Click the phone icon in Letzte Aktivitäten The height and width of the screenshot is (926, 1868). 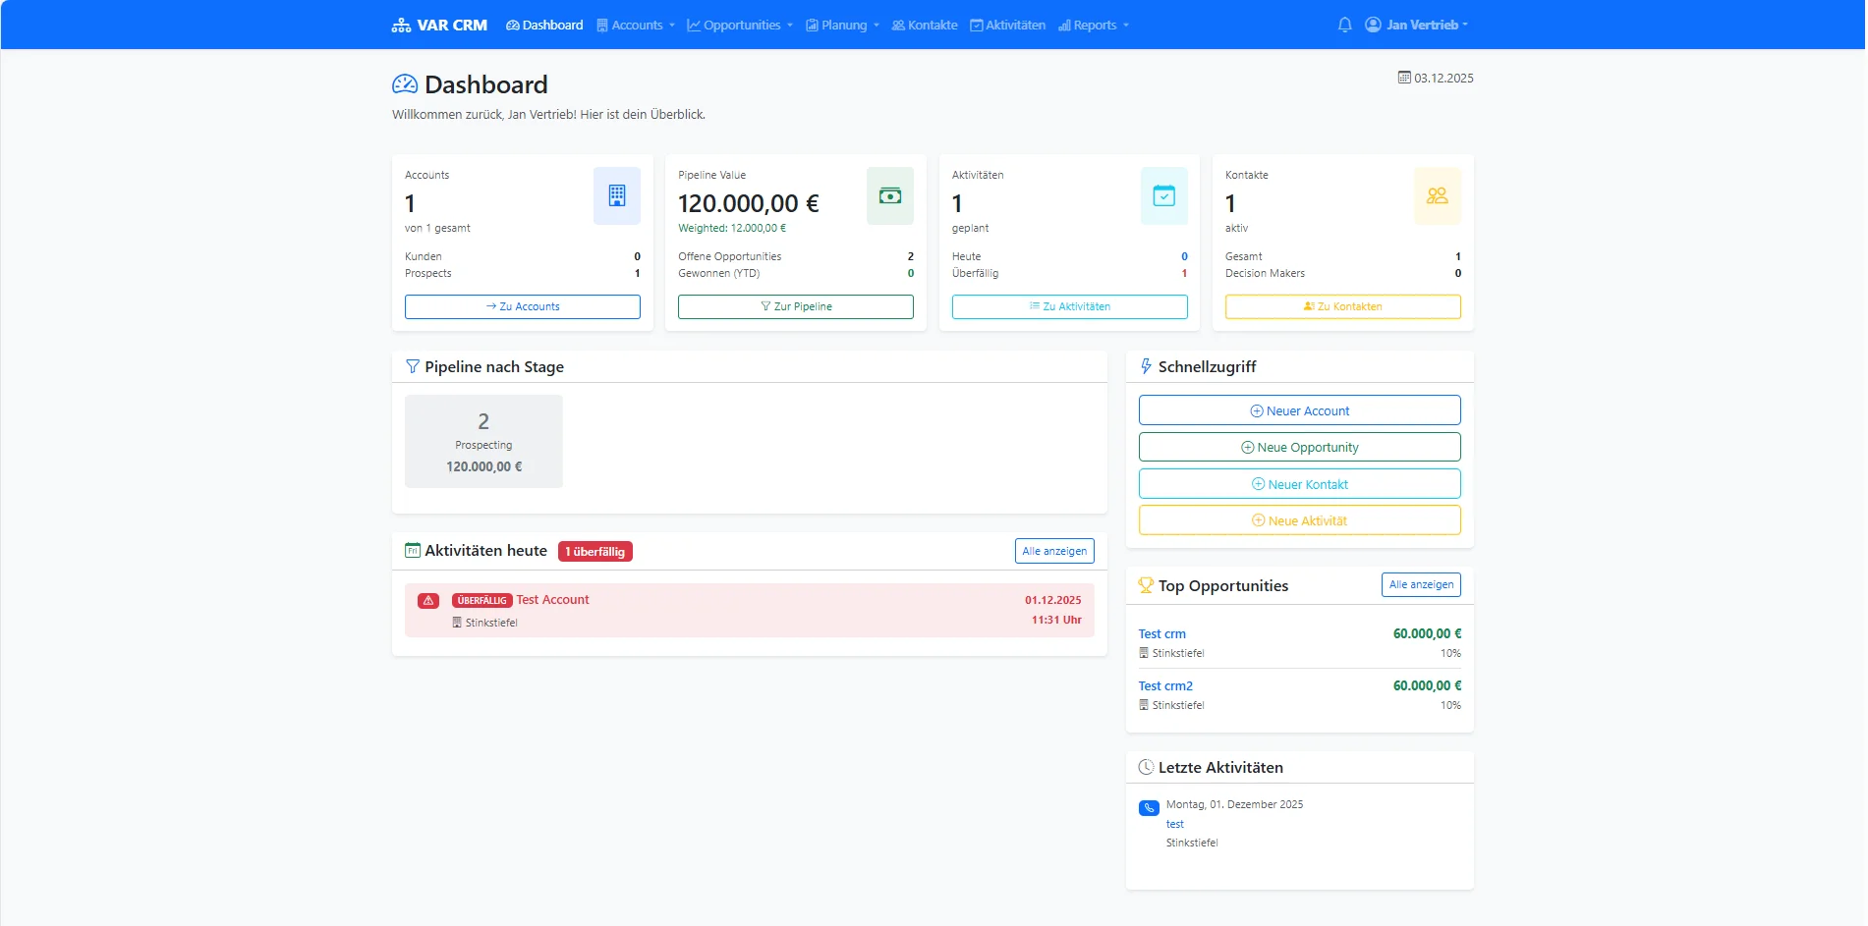click(x=1149, y=807)
